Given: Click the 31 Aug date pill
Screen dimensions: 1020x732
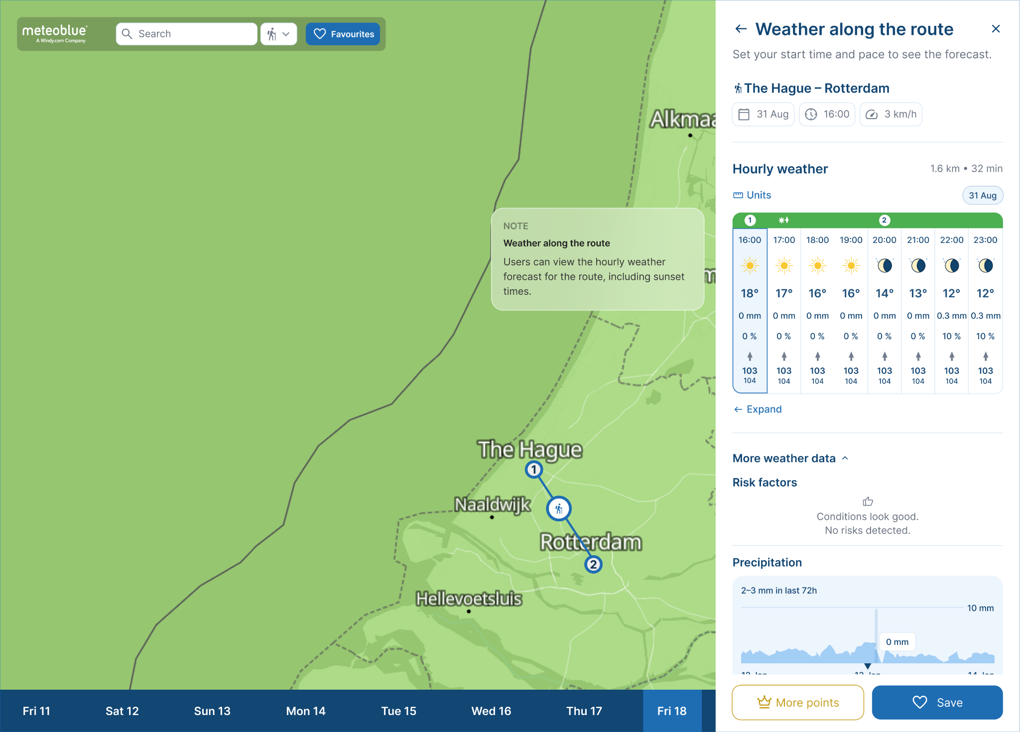Looking at the screenshot, I should coord(983,195).
